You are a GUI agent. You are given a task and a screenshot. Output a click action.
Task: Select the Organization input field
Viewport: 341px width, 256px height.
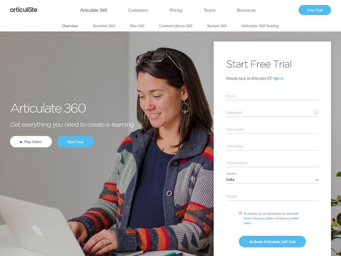[x=272, y=163]
